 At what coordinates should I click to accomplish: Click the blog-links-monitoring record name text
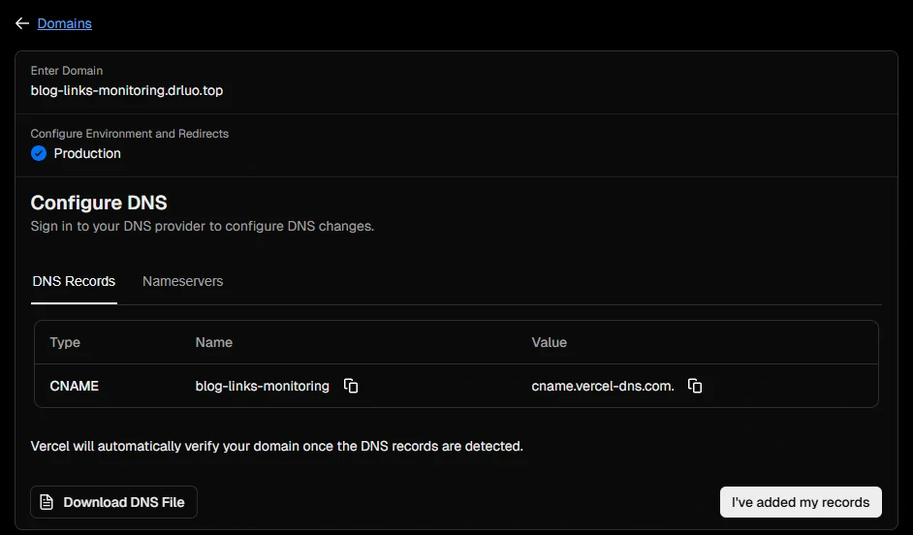tap(262, 386)
